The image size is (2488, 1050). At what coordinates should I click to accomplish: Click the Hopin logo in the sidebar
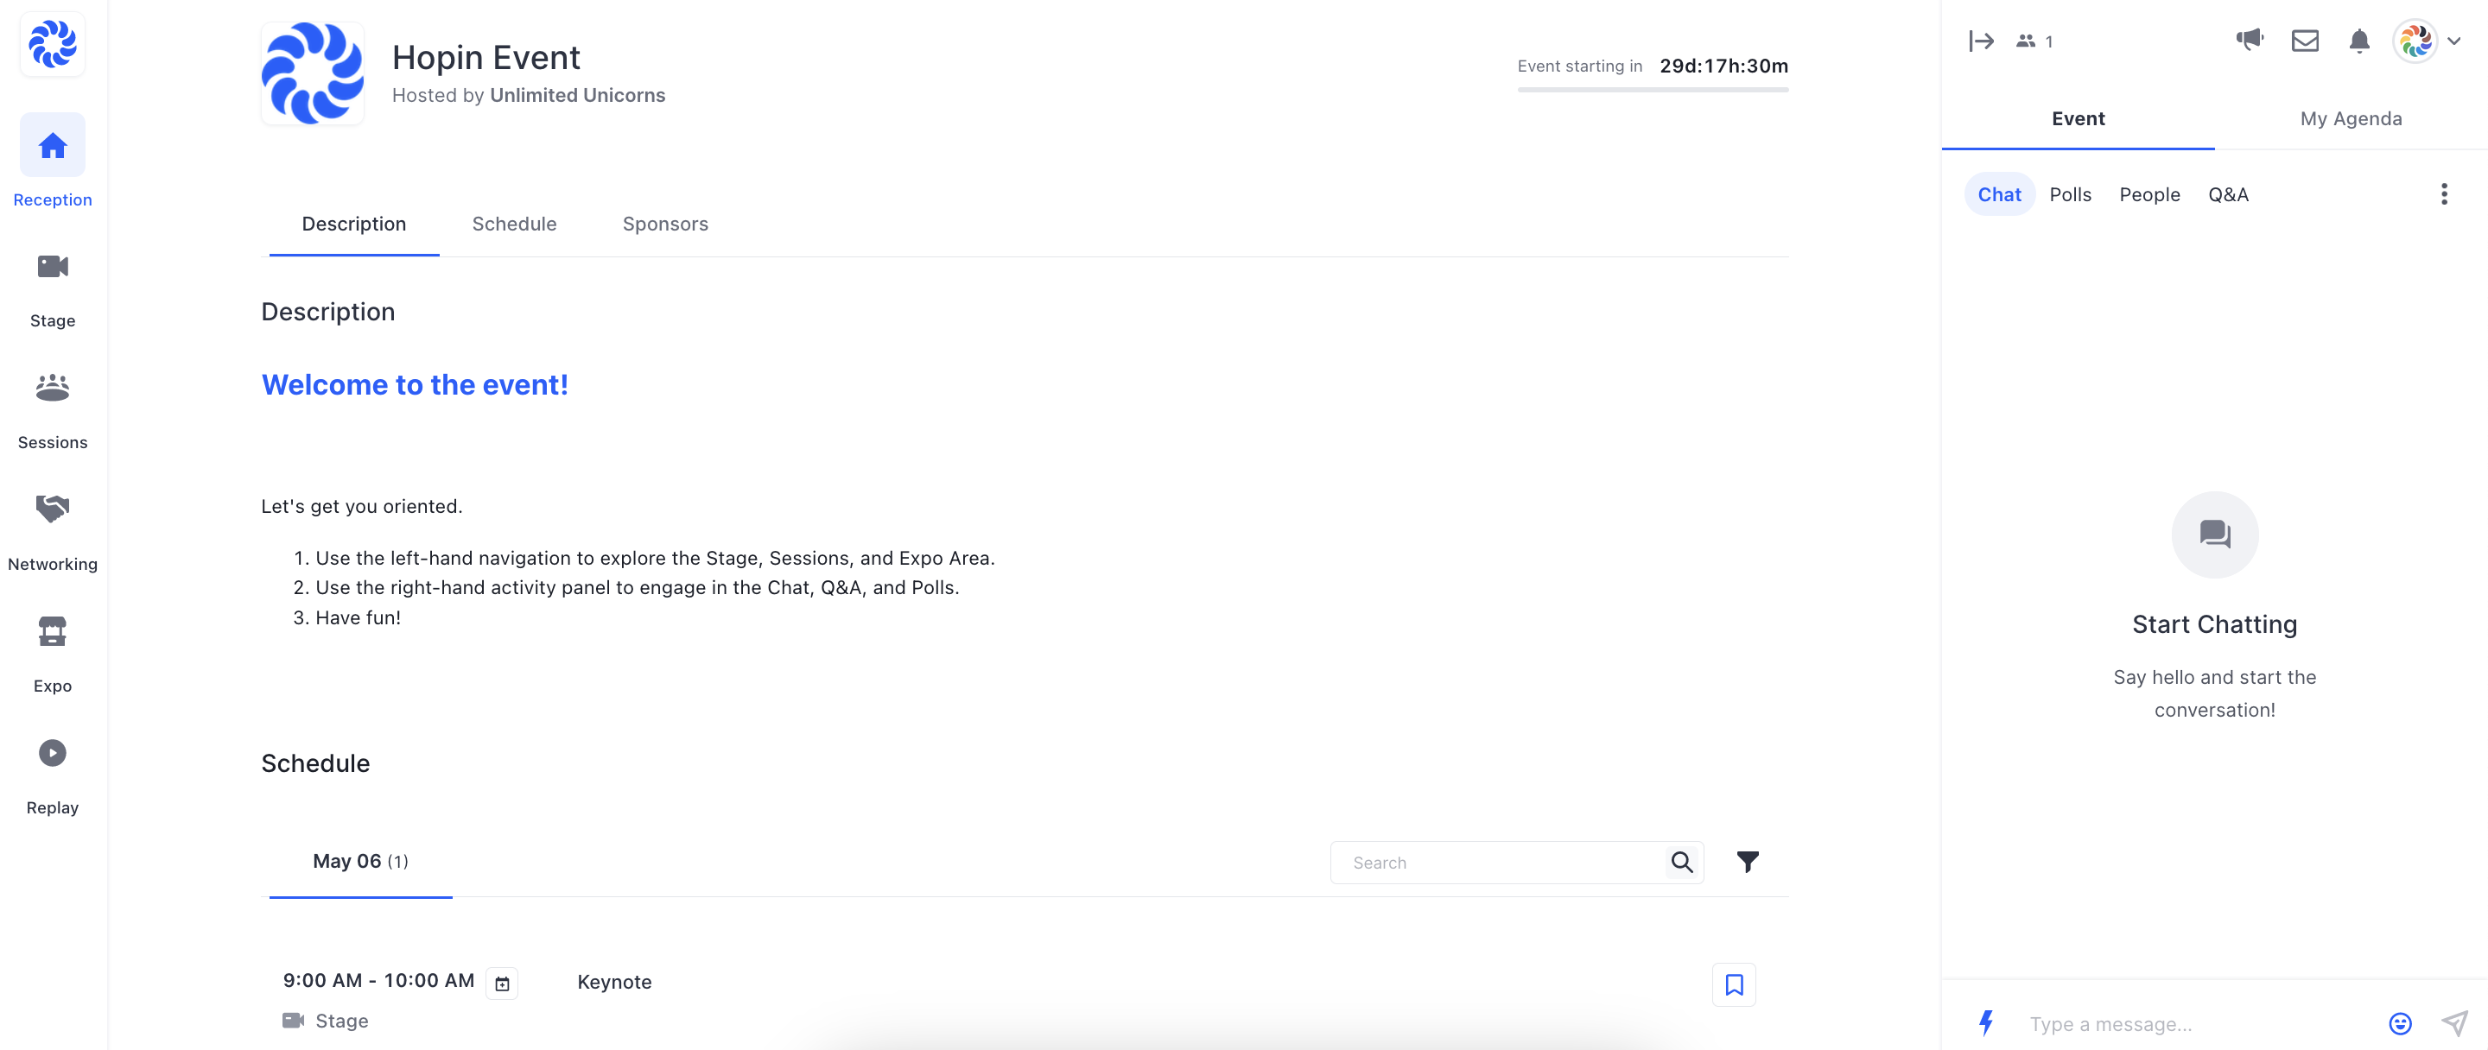(x=52, y=43)
